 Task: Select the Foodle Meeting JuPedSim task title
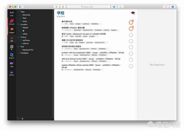tap(84, 34)
